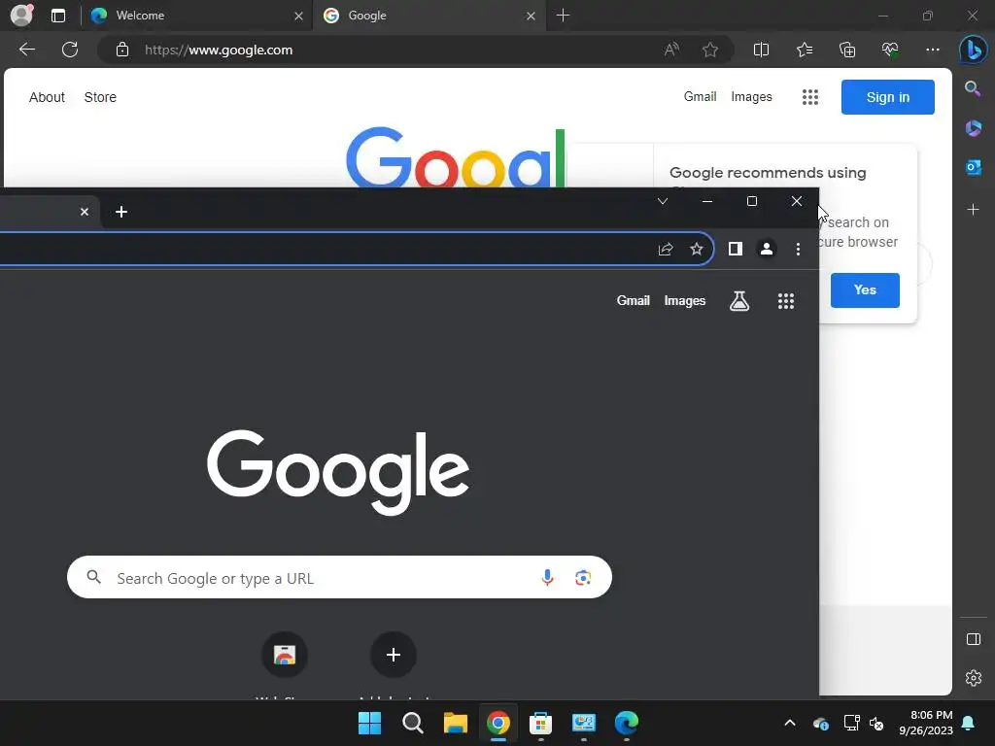Add this page to favorites in Edge
The image size is (995, 746).
click(710, 50)
